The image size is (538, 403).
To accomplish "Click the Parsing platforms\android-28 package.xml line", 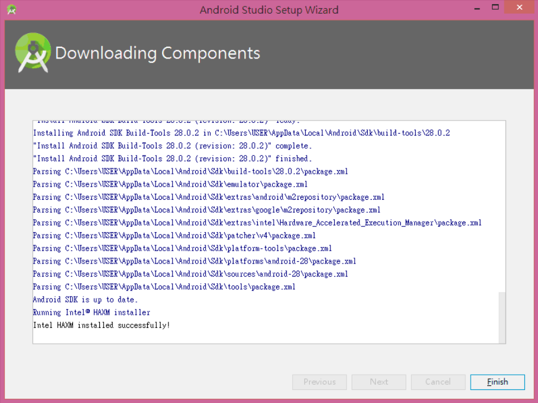I will click(x=195, y=261).
